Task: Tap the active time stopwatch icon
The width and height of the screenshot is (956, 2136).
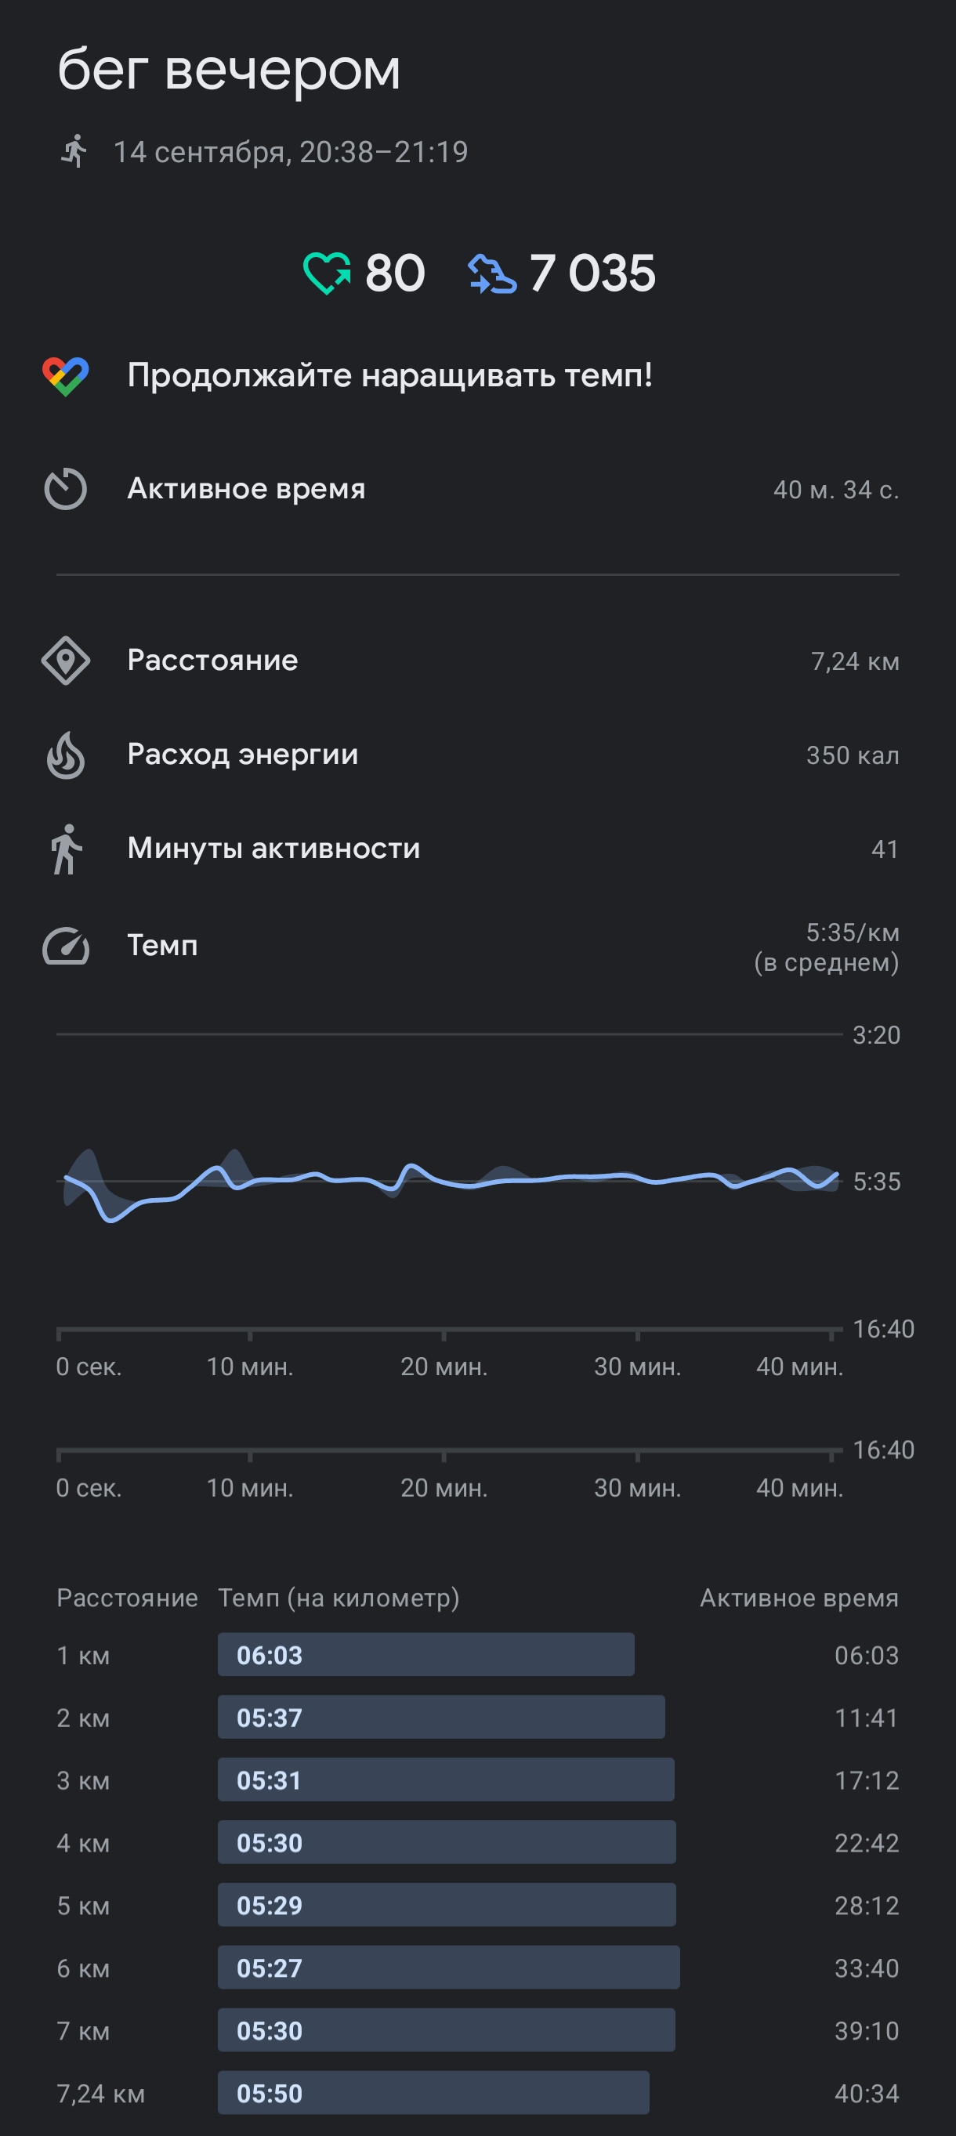Action: pos(66,489)
